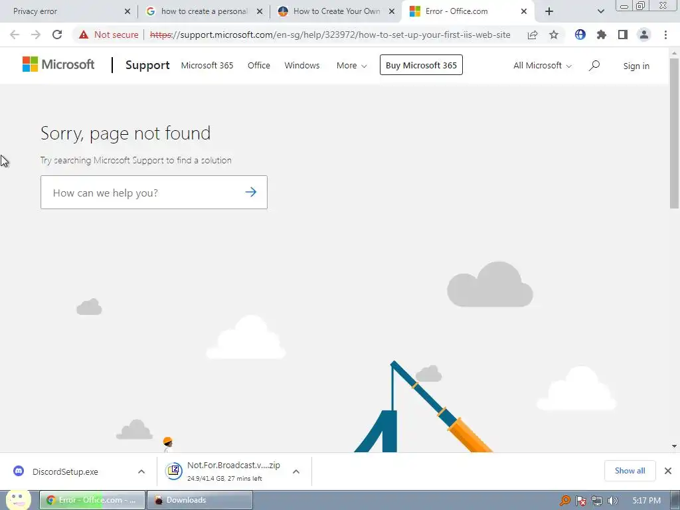This screenshot has width=680, height=510.
Task: Click the Not secure warning triangle
Action: 84,35
